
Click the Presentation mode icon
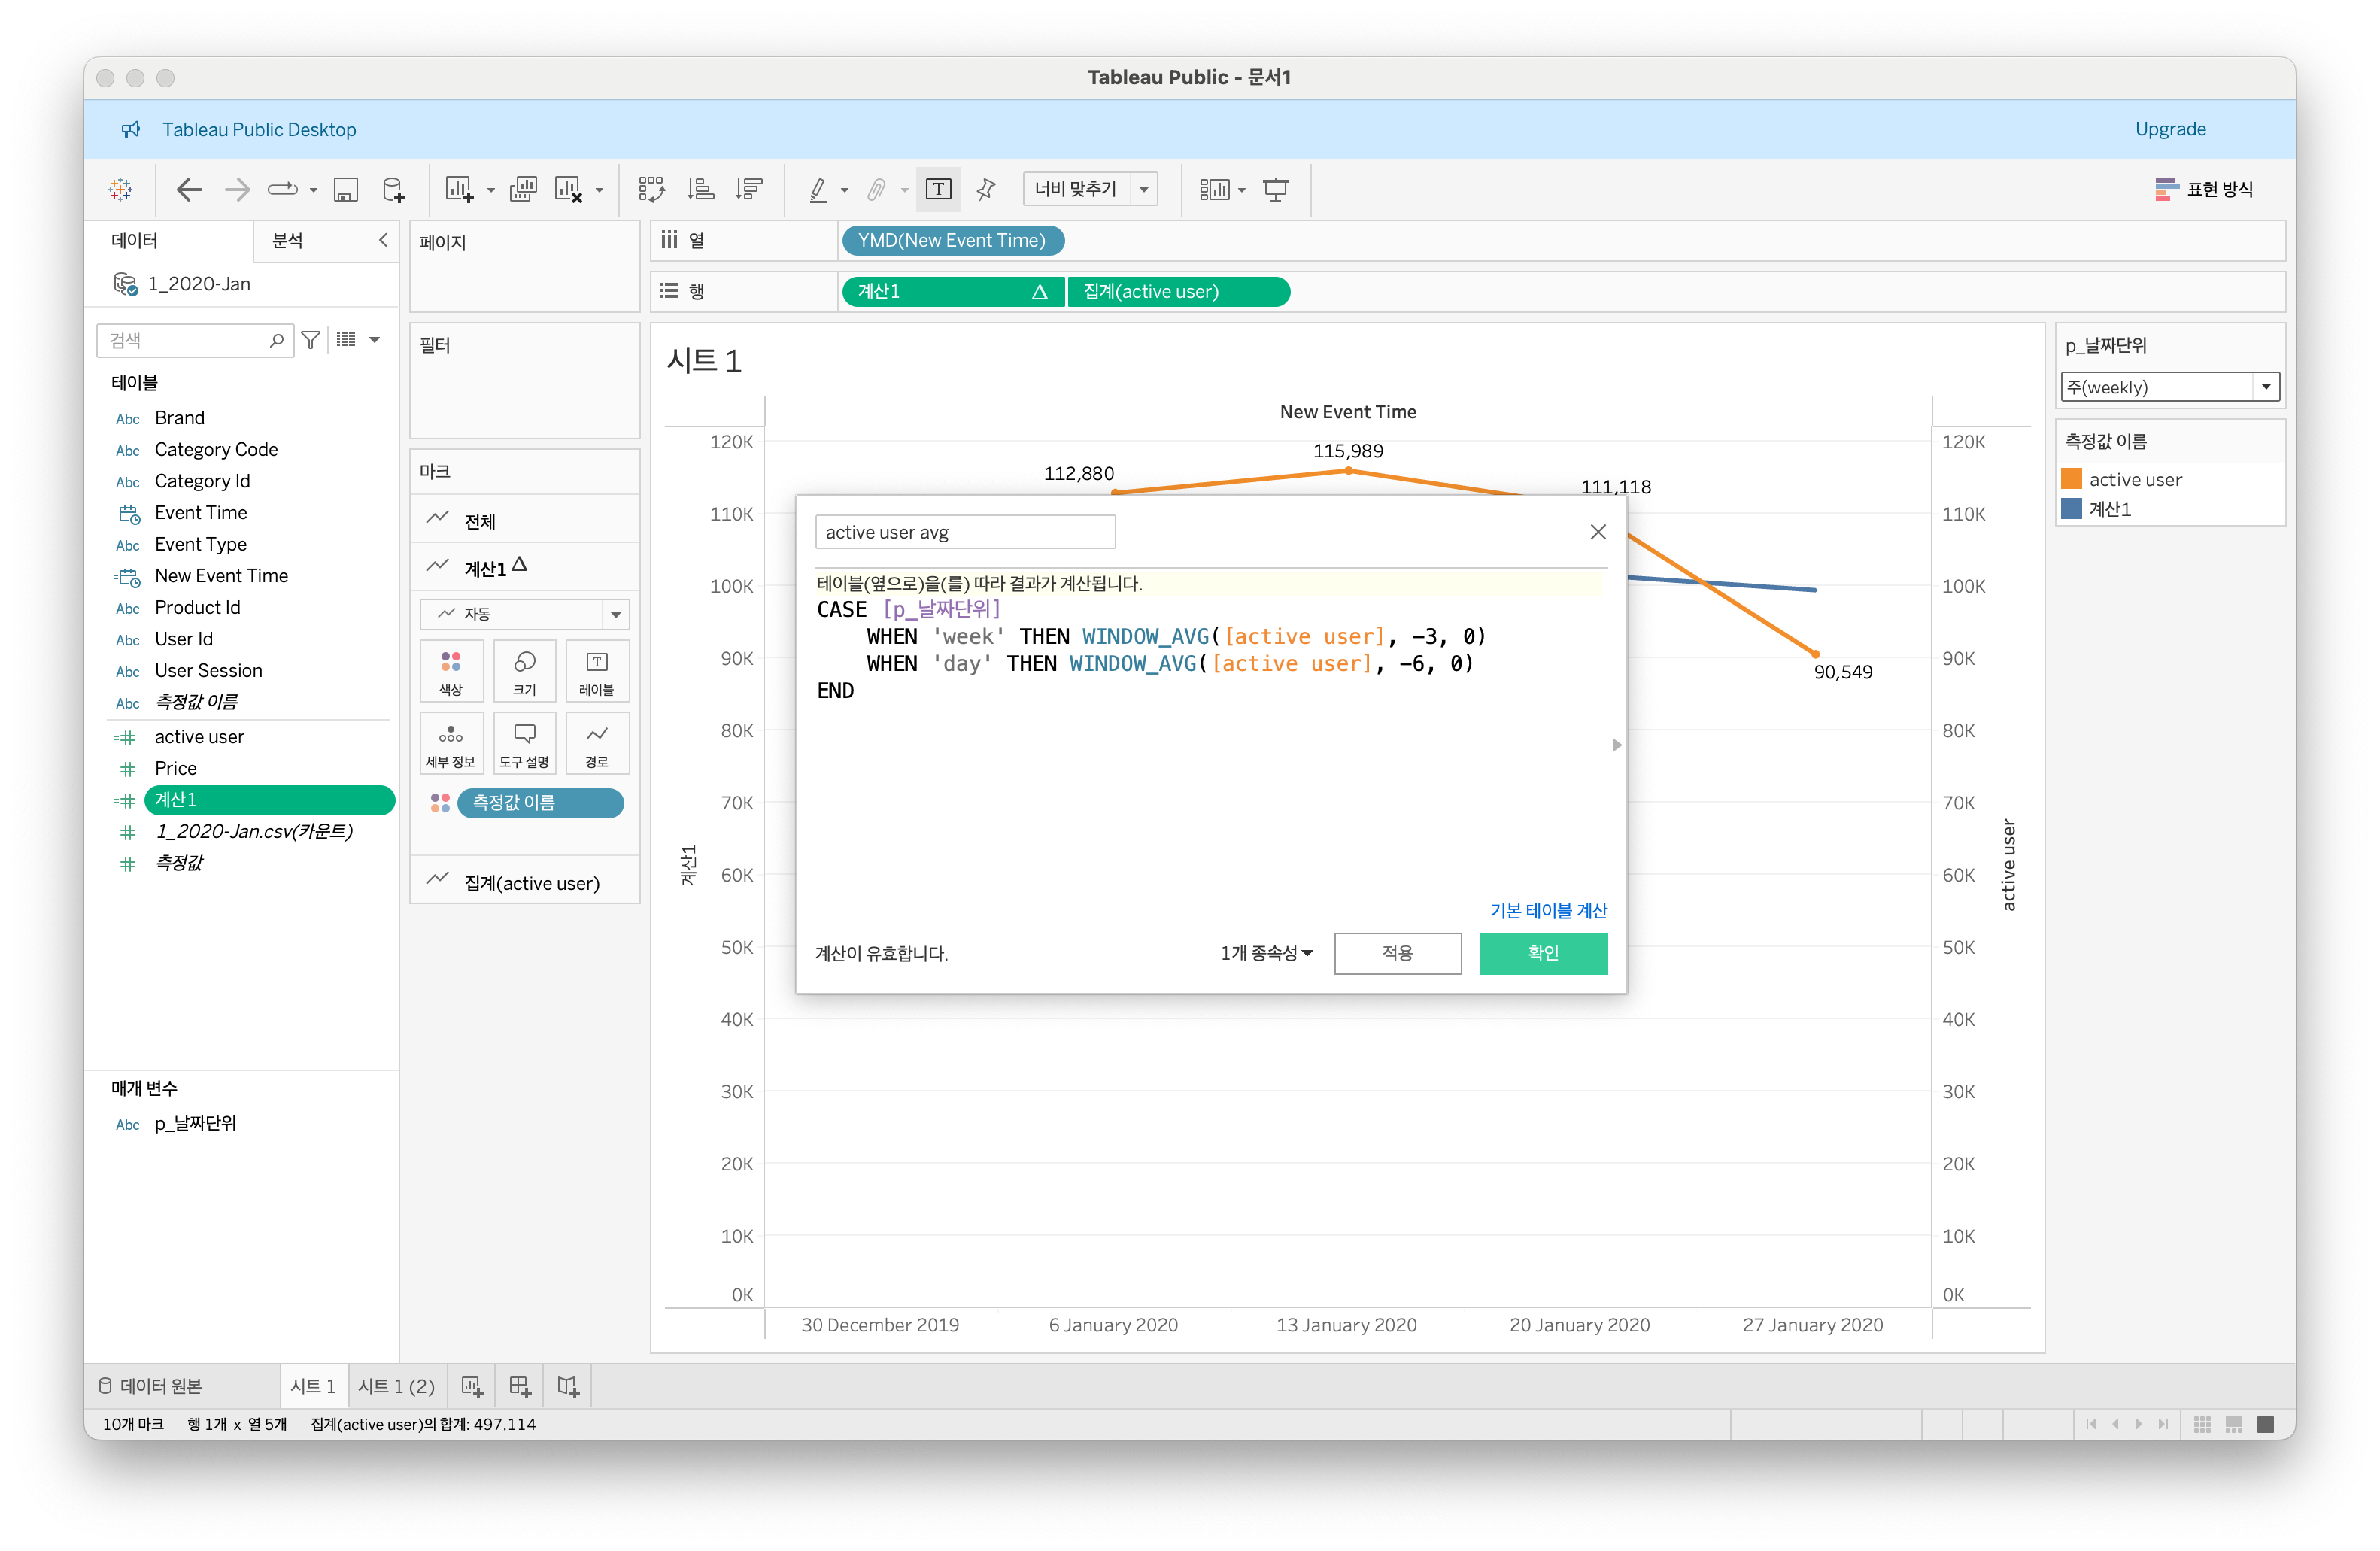coord(1275,189)
